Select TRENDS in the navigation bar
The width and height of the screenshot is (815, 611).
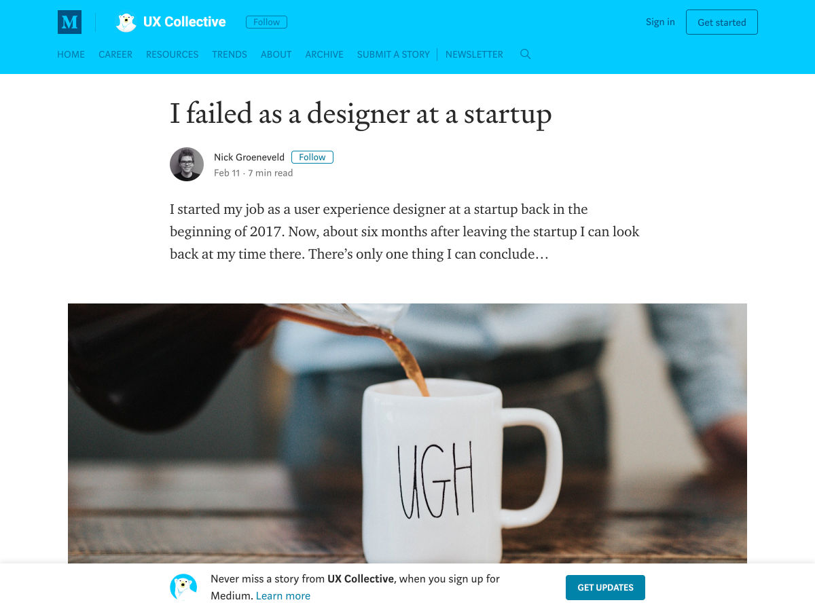coord(230,54)
